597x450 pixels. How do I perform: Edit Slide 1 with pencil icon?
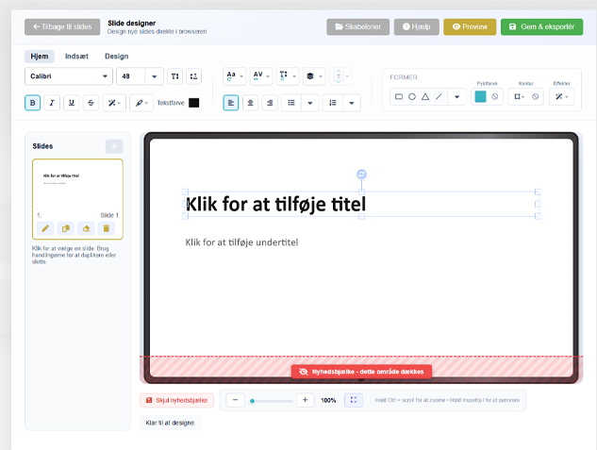click(45, 228)
